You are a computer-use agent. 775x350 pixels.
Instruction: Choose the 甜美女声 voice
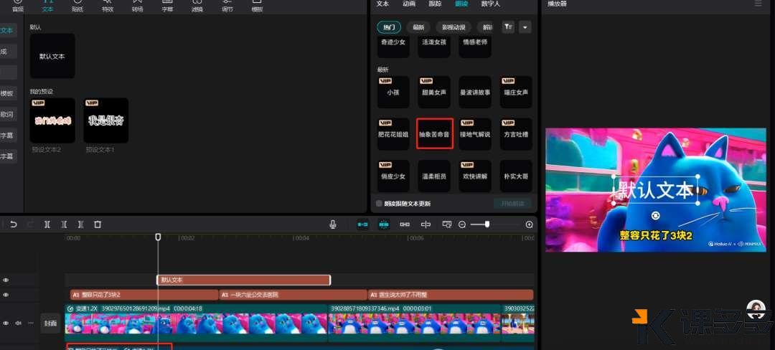(x=434, y=92)
